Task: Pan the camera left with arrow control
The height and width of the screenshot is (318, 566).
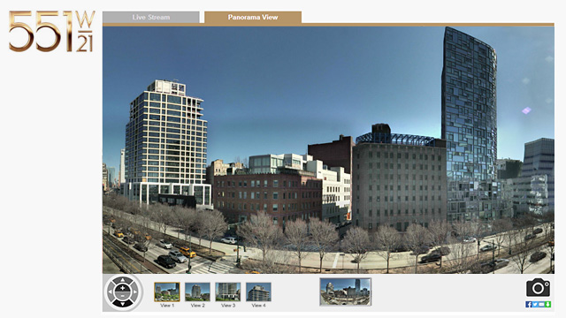Action: coord(111,292)
